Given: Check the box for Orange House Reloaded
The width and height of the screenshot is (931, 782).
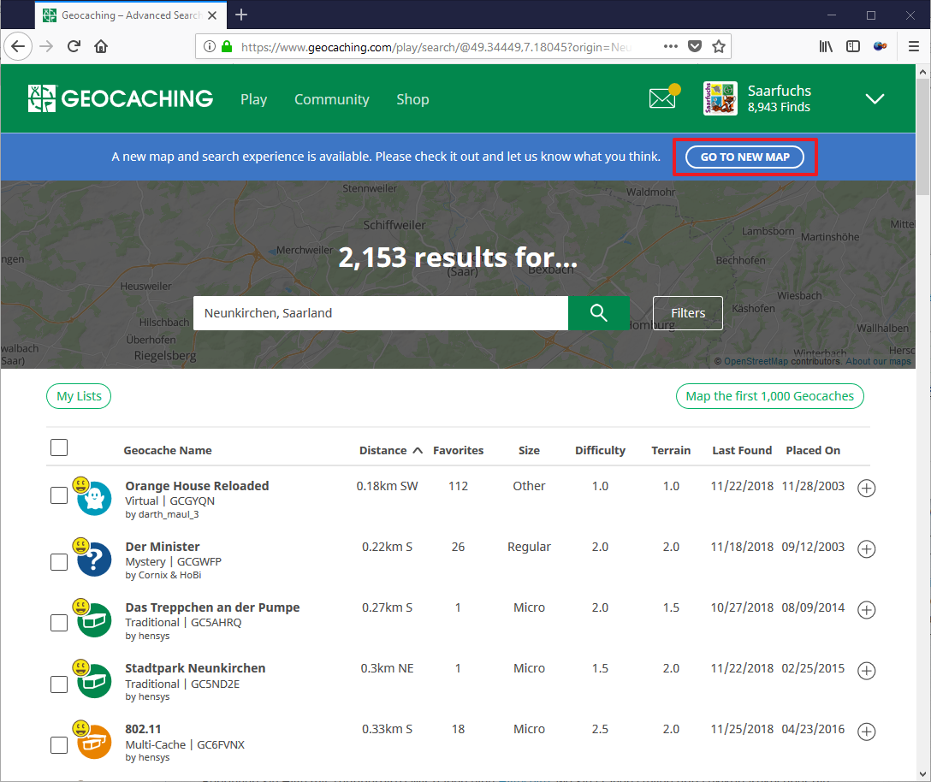Looking at the screenshot, I should pyautogui.click(x=59, y=495).
